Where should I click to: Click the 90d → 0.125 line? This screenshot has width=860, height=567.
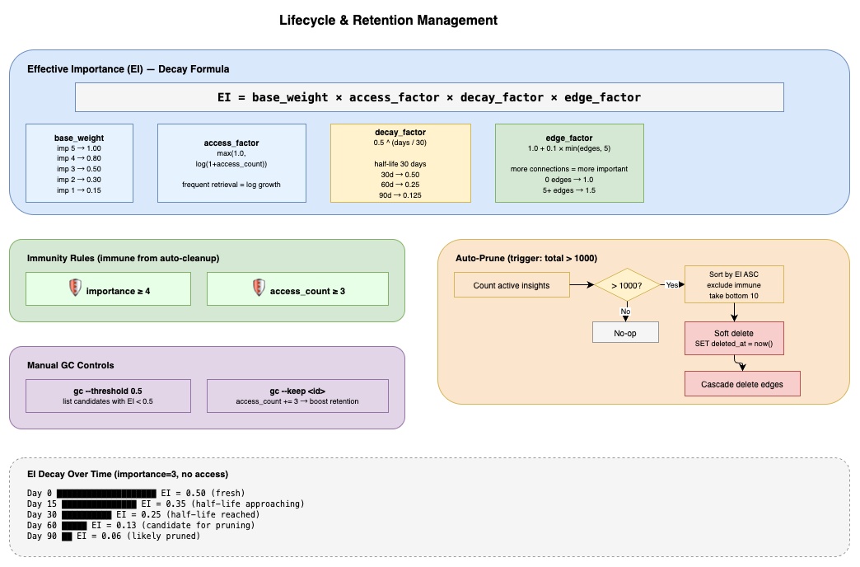pyautogui.click(x=400, y=195)
